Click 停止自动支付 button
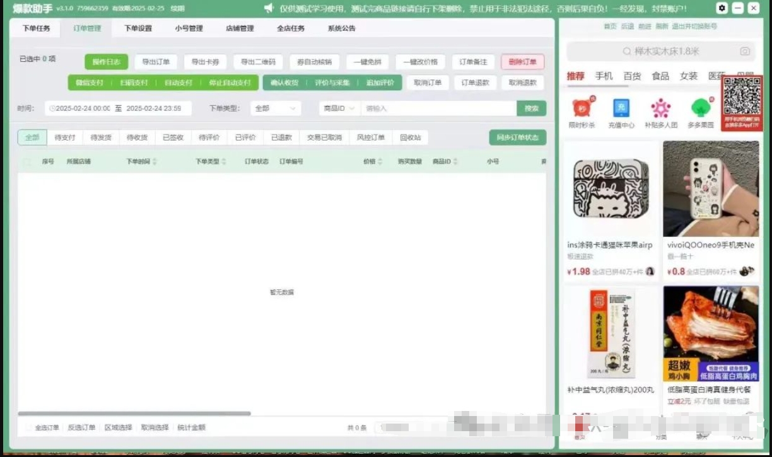The height and width of the screenshot is (457, 772). (x=230, y=83)
